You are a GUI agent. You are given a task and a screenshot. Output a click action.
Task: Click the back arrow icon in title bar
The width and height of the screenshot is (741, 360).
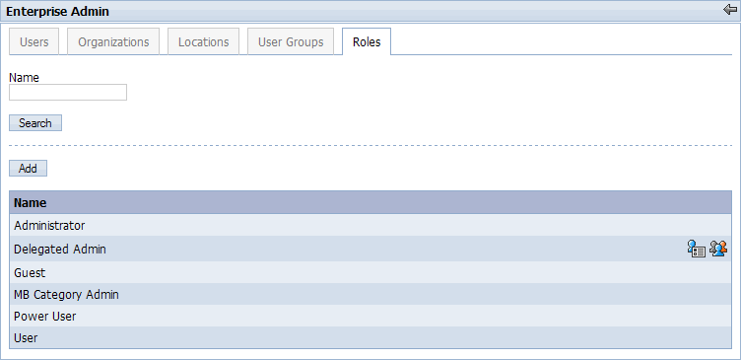coord(729,10)
